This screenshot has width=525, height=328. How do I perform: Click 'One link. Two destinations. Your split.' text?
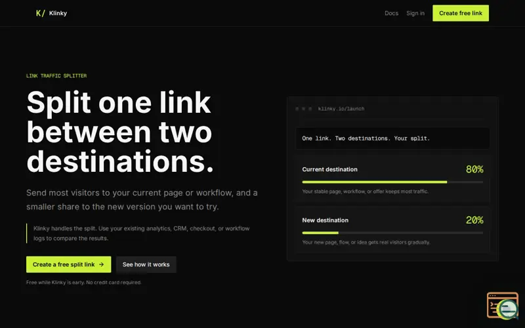(x=366, y=138)
